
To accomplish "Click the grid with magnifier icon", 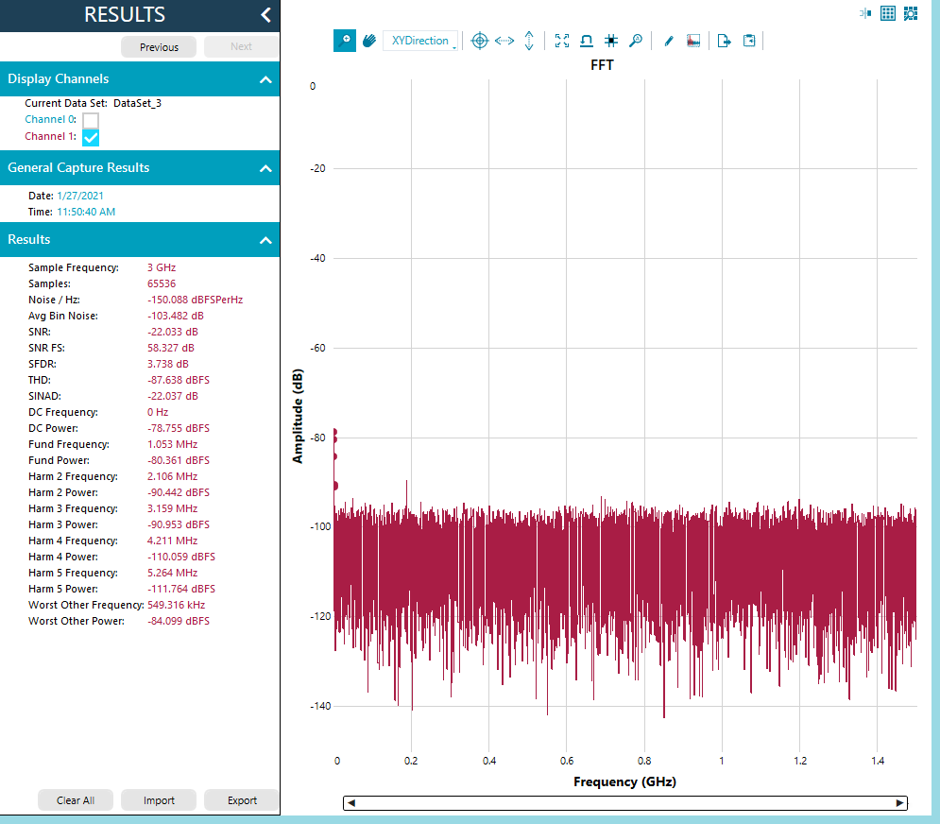I will (x=911, y=13).
